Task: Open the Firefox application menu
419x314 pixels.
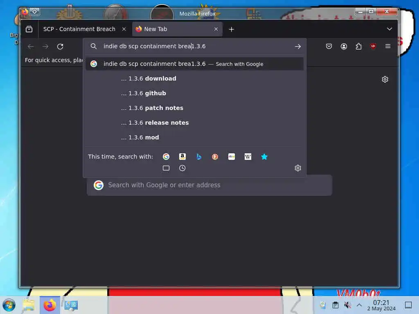Action: (x=388, y=47)
